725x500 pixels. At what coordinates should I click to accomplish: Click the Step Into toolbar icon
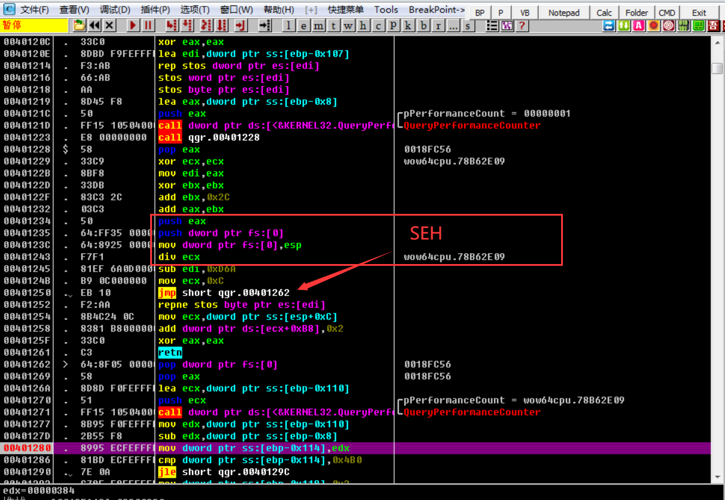[172, 25]
